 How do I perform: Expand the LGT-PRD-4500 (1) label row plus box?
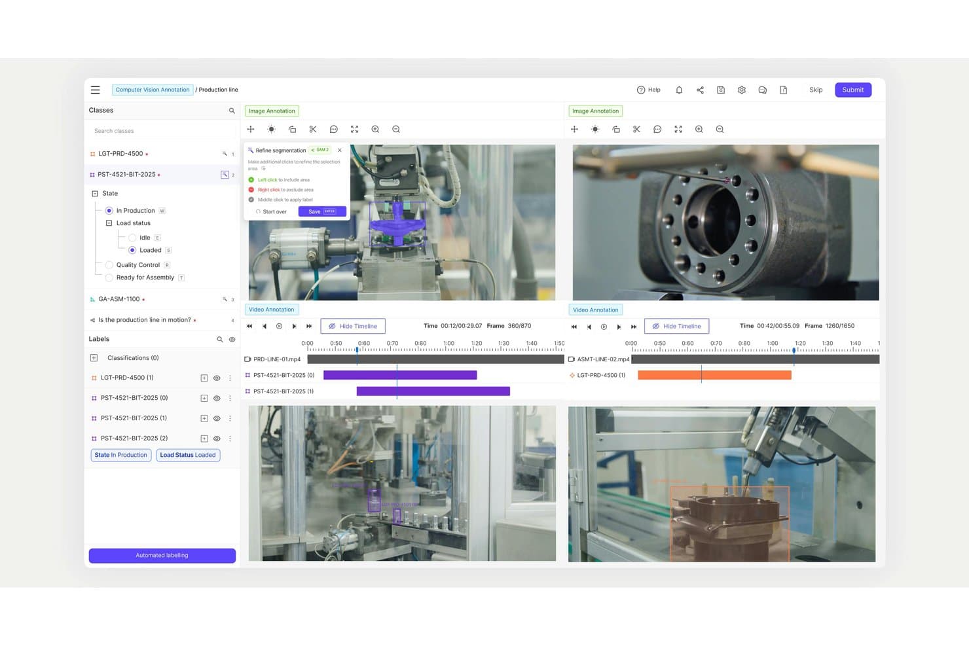click(204, 378)
